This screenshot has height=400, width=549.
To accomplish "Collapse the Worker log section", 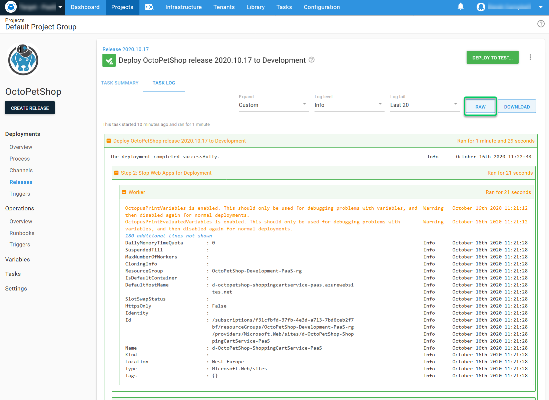I will click(124, 192).
